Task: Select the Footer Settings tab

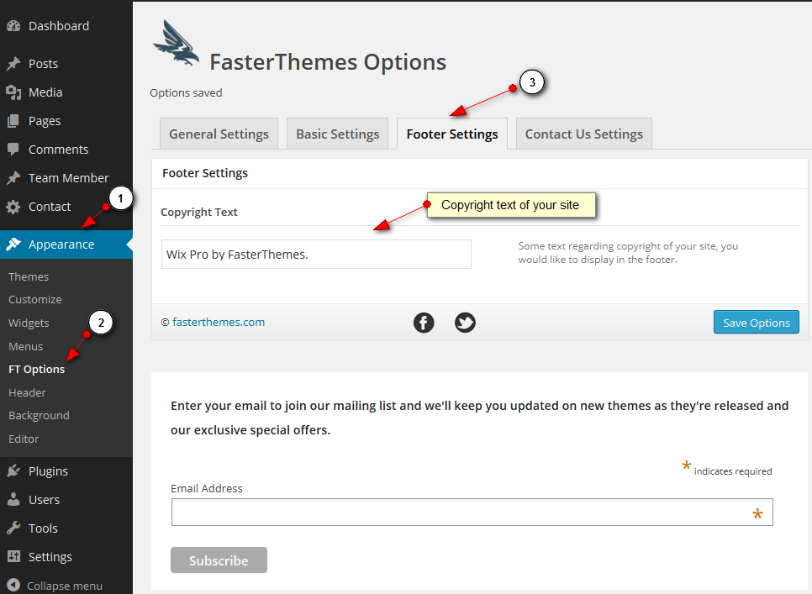Action: [x=452, y=134]
